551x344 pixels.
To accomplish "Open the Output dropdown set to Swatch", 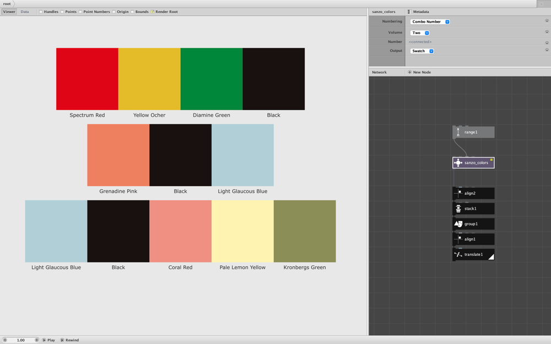I will 422,51.
